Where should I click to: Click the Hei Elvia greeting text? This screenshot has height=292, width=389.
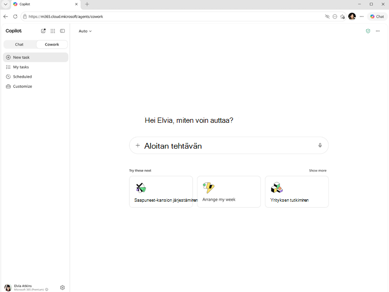[x=189, y=120]
